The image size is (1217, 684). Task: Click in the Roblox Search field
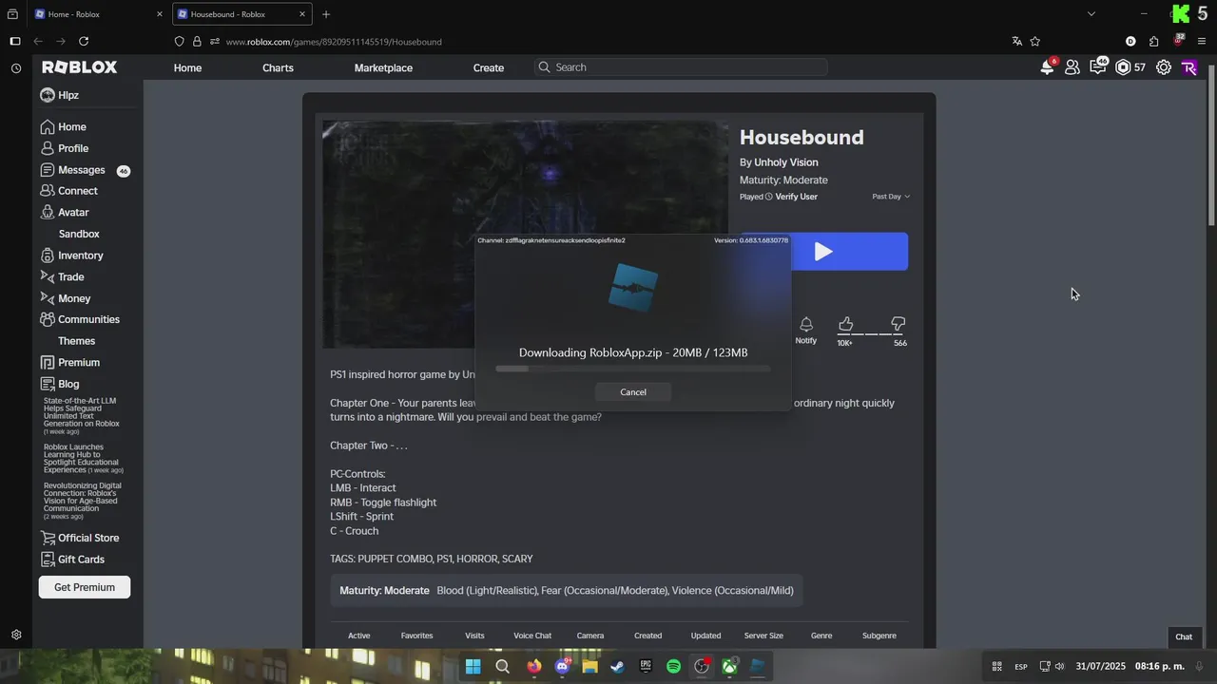pyautogui.click(x=680, y=67)
